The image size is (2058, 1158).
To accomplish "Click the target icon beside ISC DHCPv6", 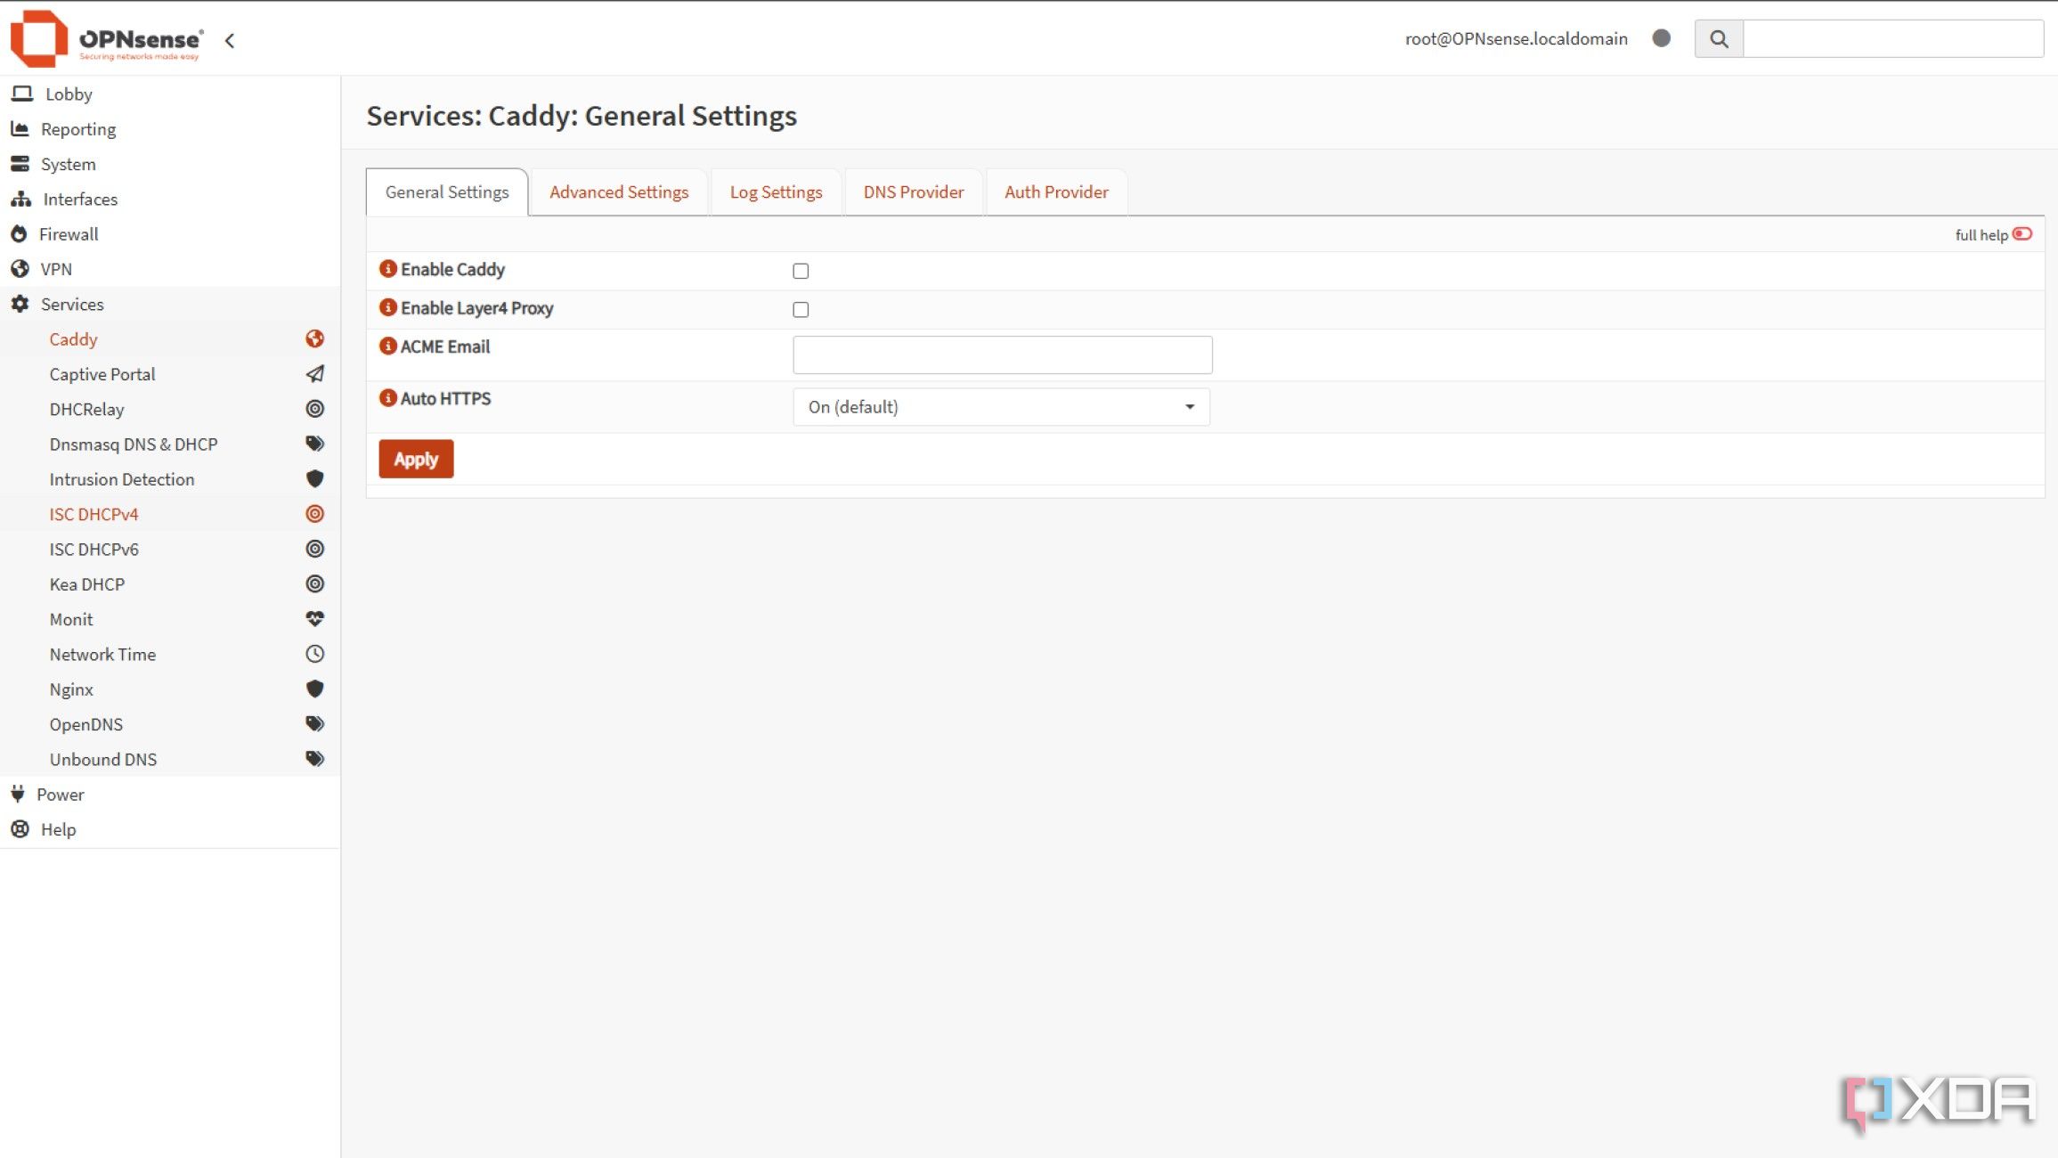I will click(x=314, y=549).
